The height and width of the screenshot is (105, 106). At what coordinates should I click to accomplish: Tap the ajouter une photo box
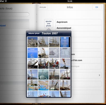(48, 24)
